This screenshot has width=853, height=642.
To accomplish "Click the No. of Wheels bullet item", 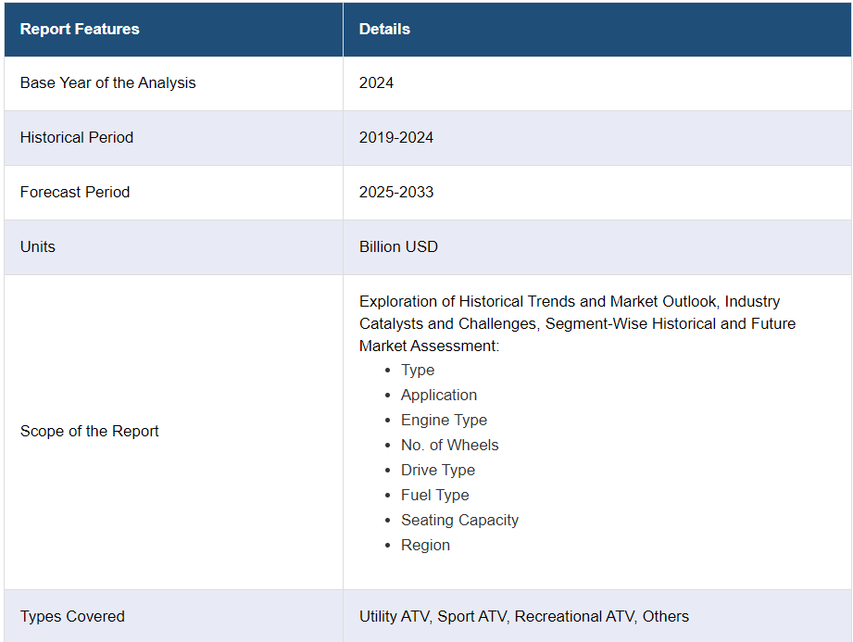I will click(x=449, y=446).
